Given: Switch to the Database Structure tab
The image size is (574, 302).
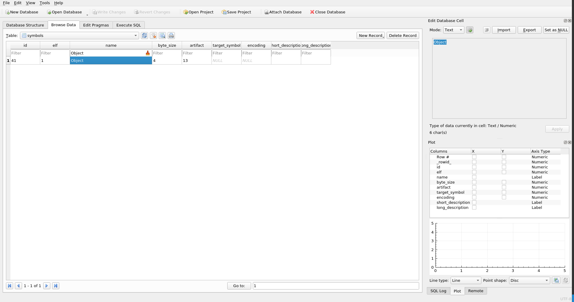Looking at the screenshot, I should coord(25,25).
